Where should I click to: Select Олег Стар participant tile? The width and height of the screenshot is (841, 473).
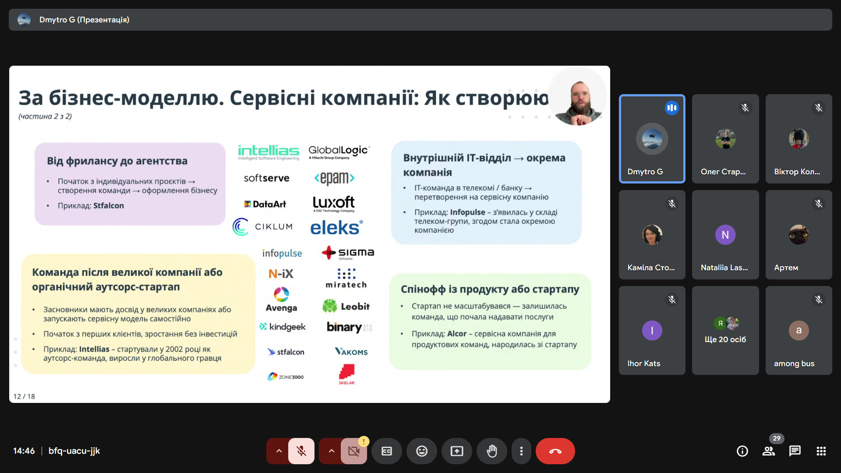pos(725,139)
